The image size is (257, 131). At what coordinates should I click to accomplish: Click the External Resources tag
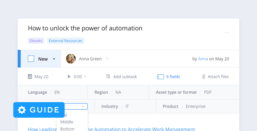tap(65, 41)
